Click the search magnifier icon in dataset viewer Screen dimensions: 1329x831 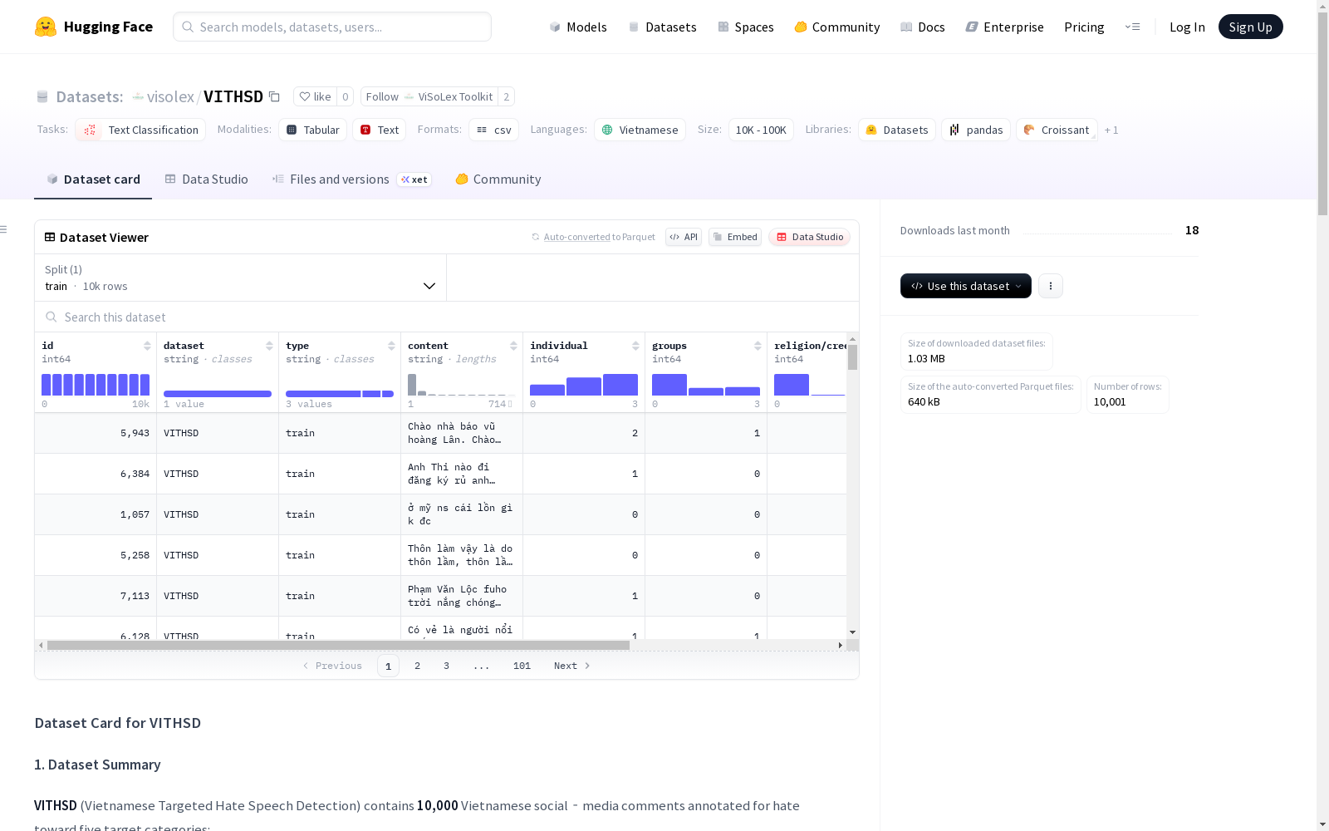coord(51,317)
